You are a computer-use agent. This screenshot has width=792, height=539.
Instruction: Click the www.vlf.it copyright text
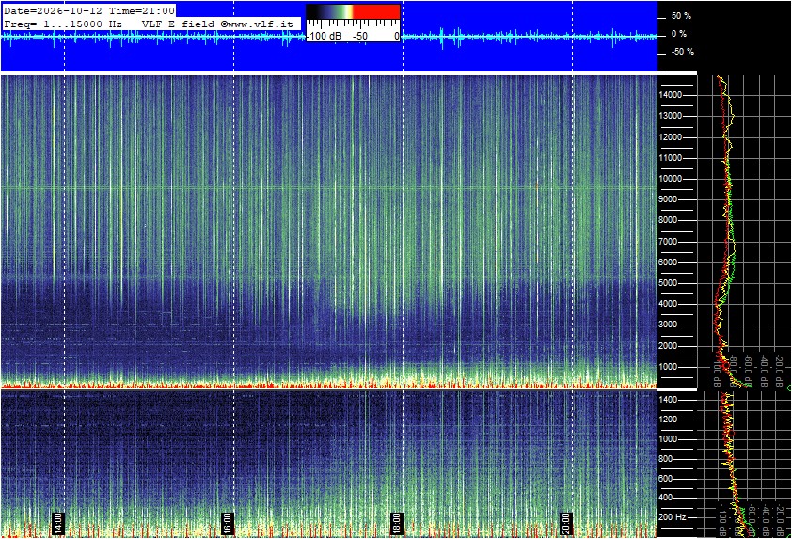pos(256,24)
